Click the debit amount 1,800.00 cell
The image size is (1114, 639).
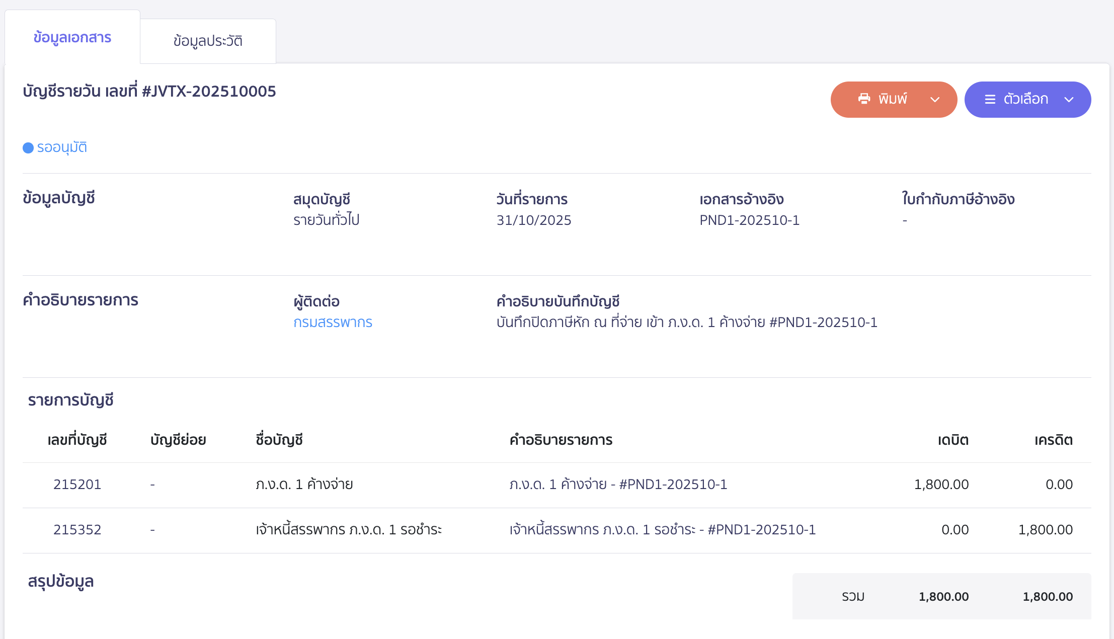[x=941, y=484]
